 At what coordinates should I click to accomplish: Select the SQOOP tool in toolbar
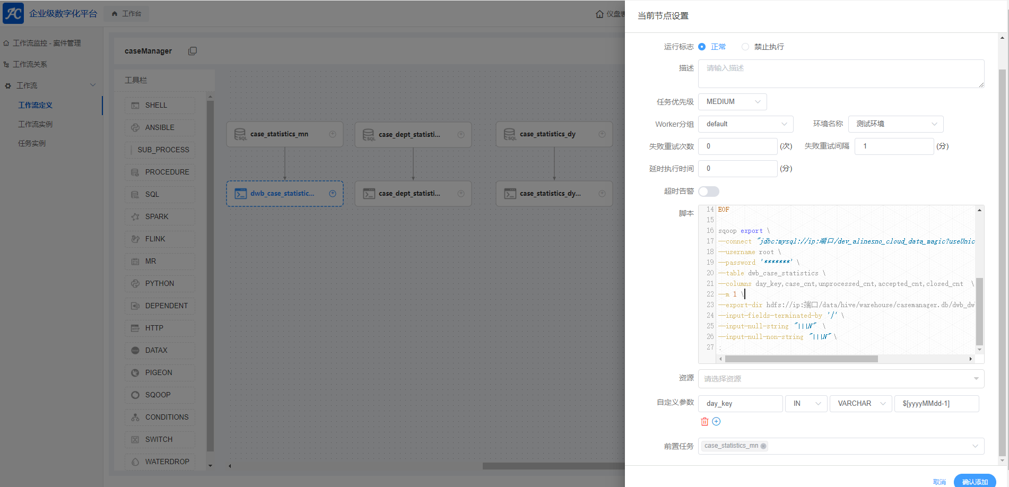(158, 395)
